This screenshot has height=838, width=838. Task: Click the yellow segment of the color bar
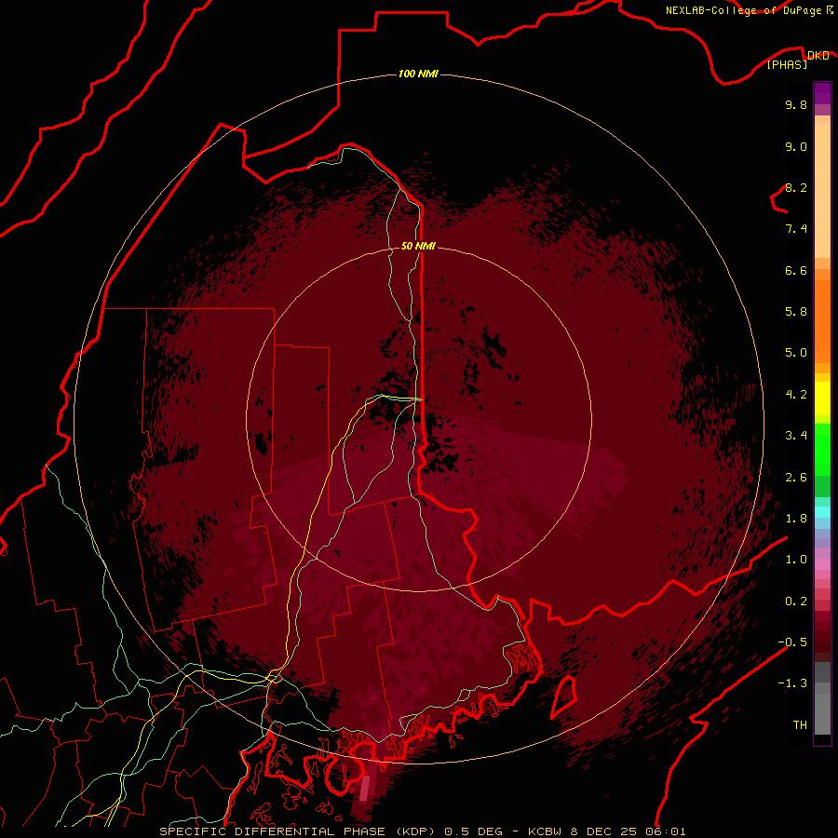click(x=822, y=399)
